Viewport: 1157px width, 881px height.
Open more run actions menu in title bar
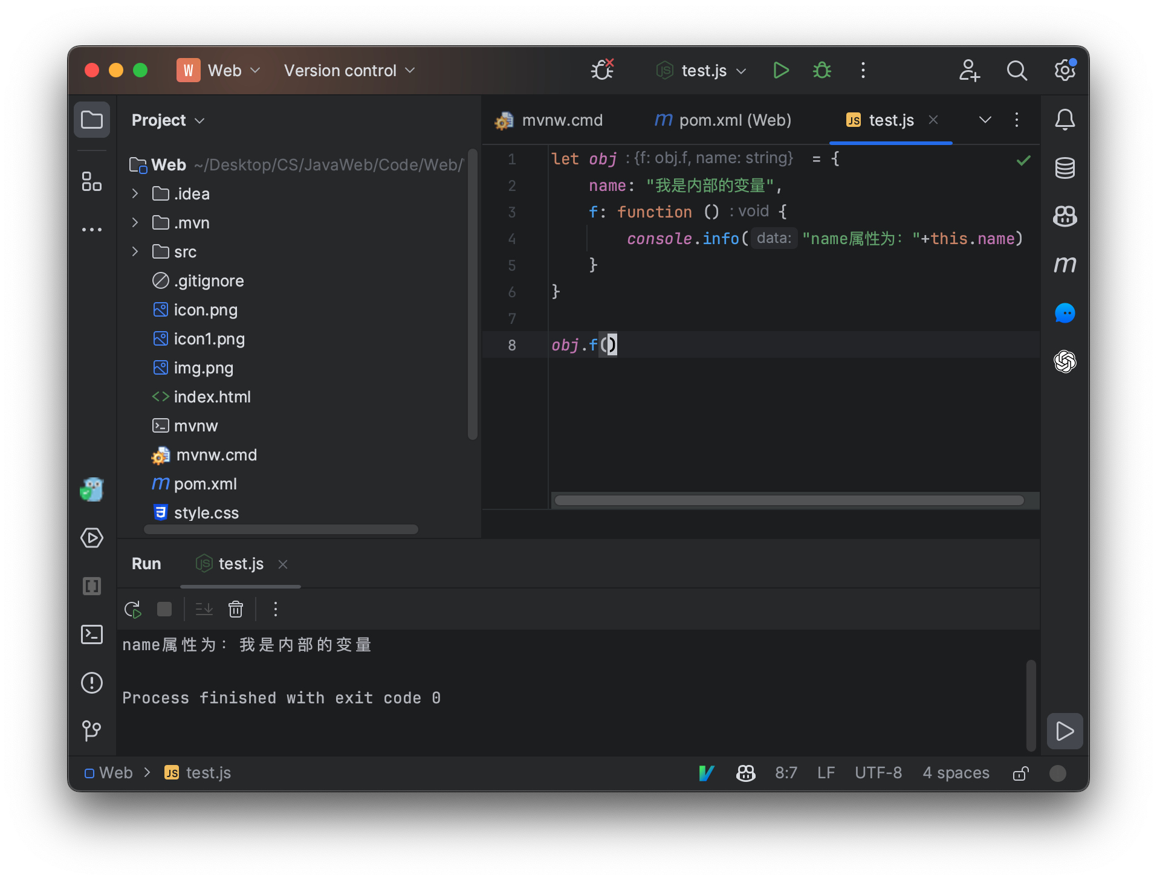[863, 71]
